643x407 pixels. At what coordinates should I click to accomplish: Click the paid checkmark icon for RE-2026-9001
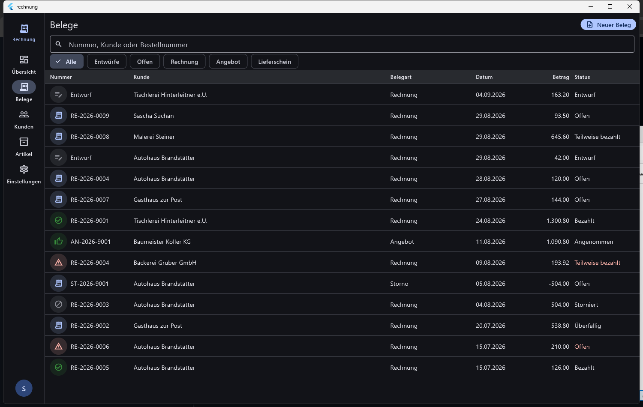(x=59, y=221)
